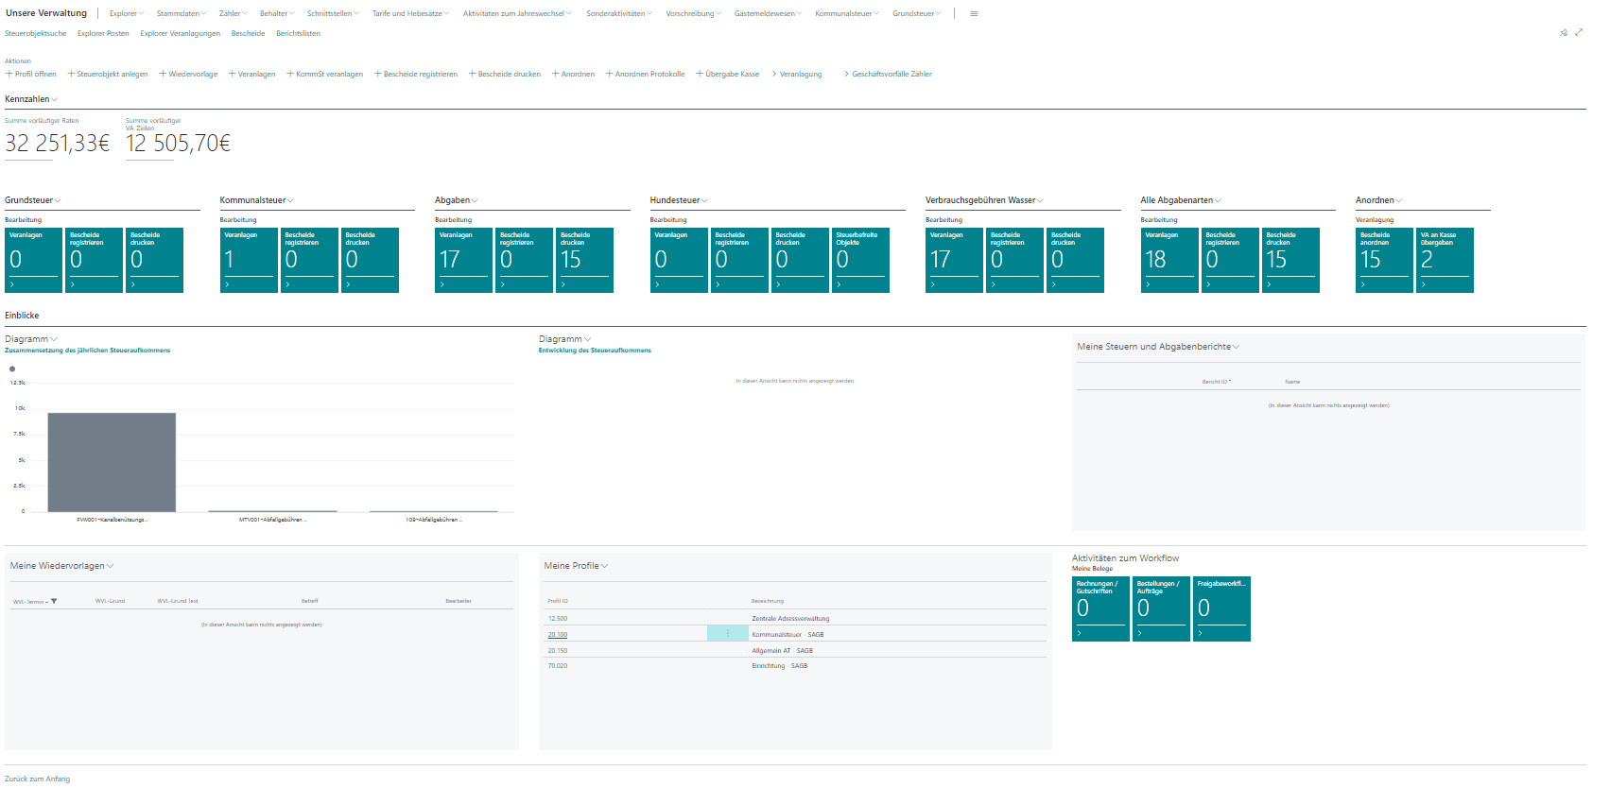Click the arrow icon beside Geschäftsvorfälle Zähler
This screenshot has height=788, width=1610.
pos(846,74)
